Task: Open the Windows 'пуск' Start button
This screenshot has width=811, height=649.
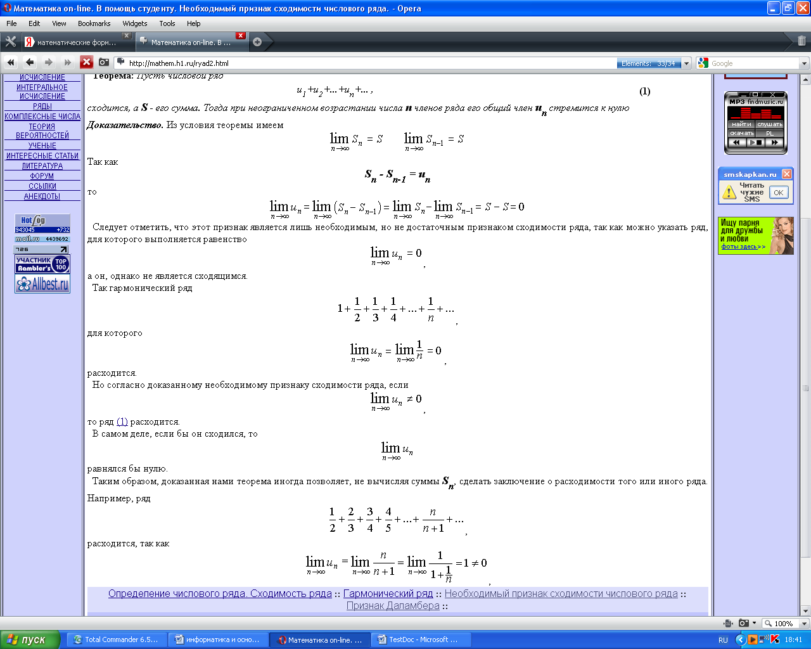Action: [x=30, y=640]
